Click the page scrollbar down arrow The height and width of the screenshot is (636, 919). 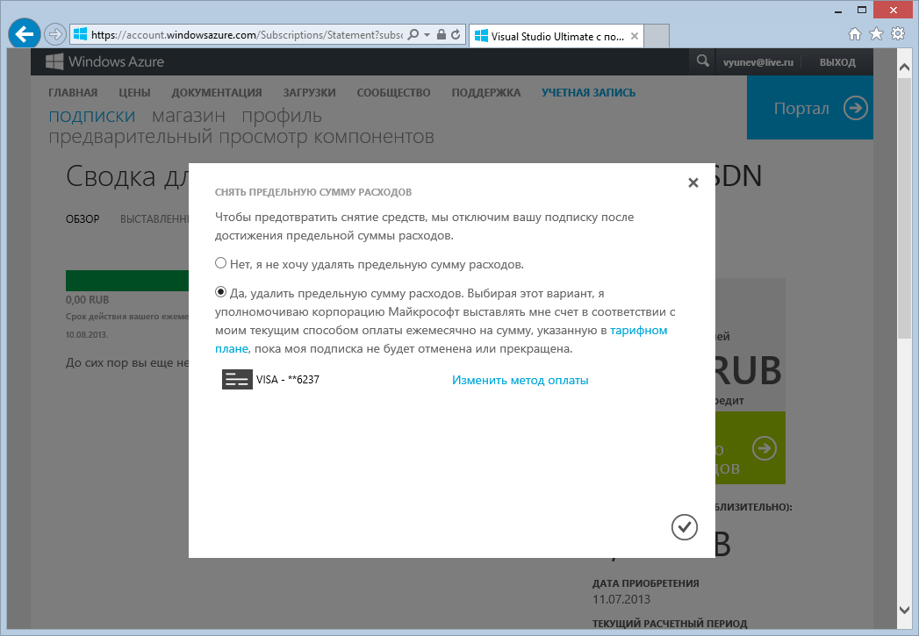pyautogui.click(x=904, y=610)
